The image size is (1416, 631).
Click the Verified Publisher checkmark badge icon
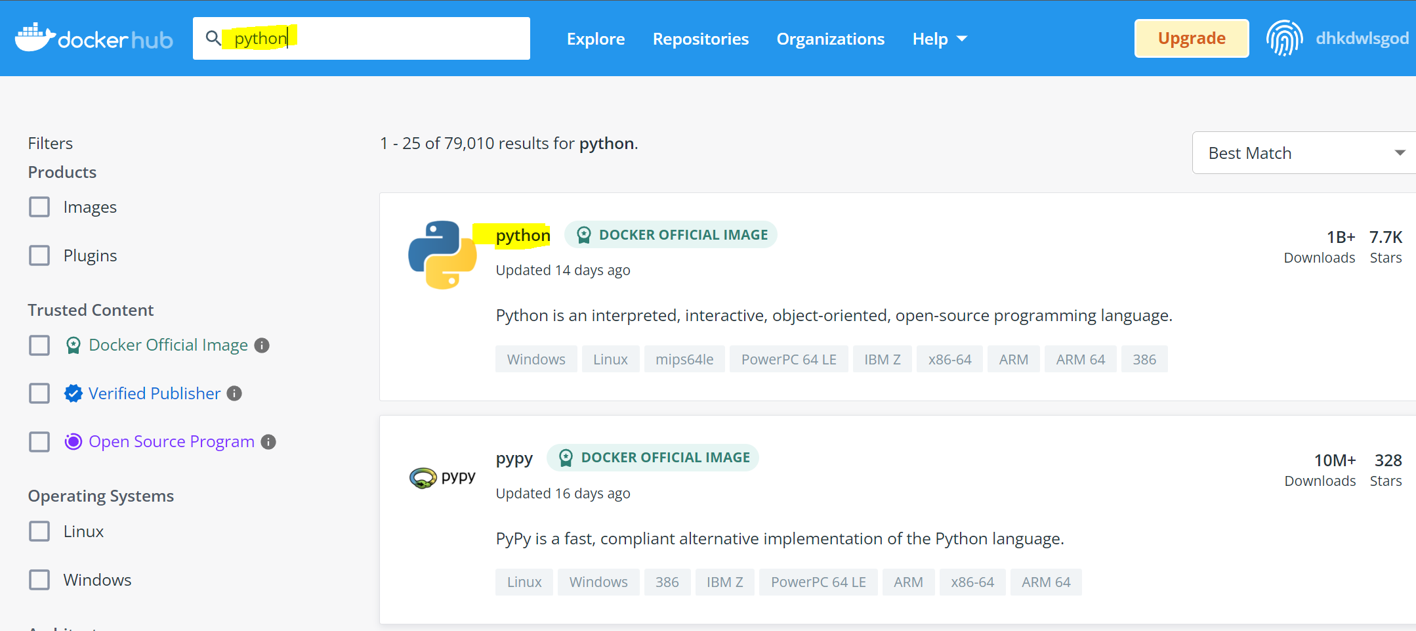pyautogui.click(x=73, y=393)
